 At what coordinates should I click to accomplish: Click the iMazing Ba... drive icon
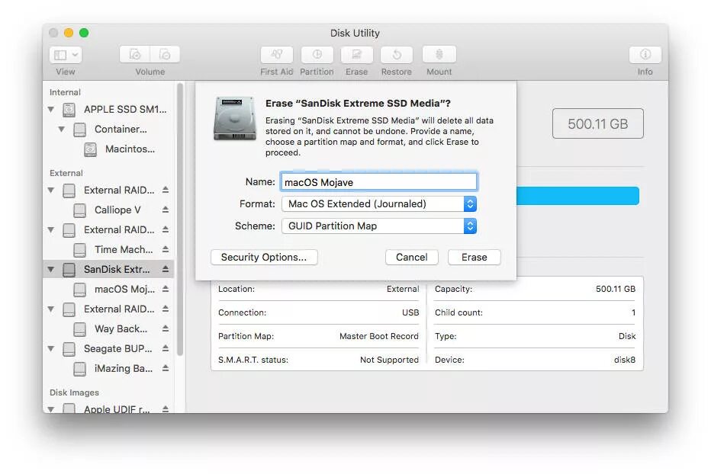pos(80,368)
